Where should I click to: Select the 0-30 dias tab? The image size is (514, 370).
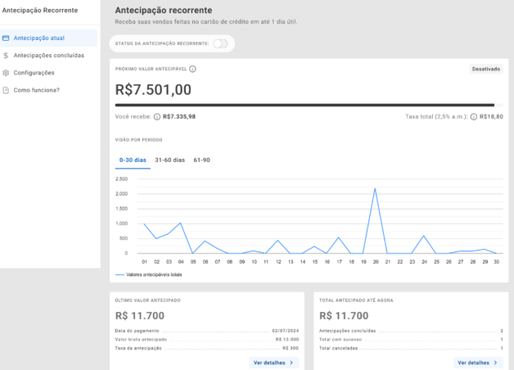click(x=133, y=160)
